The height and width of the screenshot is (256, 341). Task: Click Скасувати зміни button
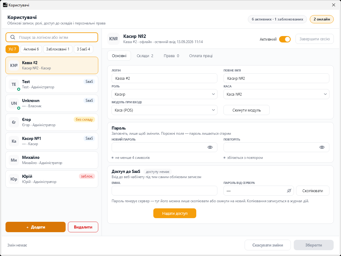(x=267, y=245)
